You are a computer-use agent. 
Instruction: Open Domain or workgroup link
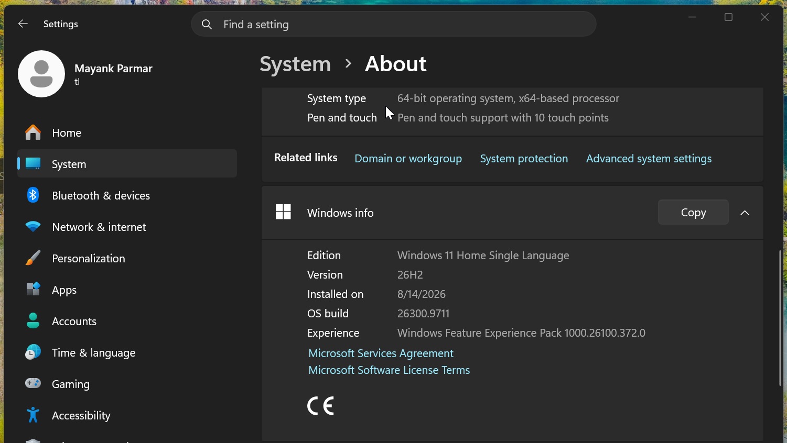coord(408,159)
